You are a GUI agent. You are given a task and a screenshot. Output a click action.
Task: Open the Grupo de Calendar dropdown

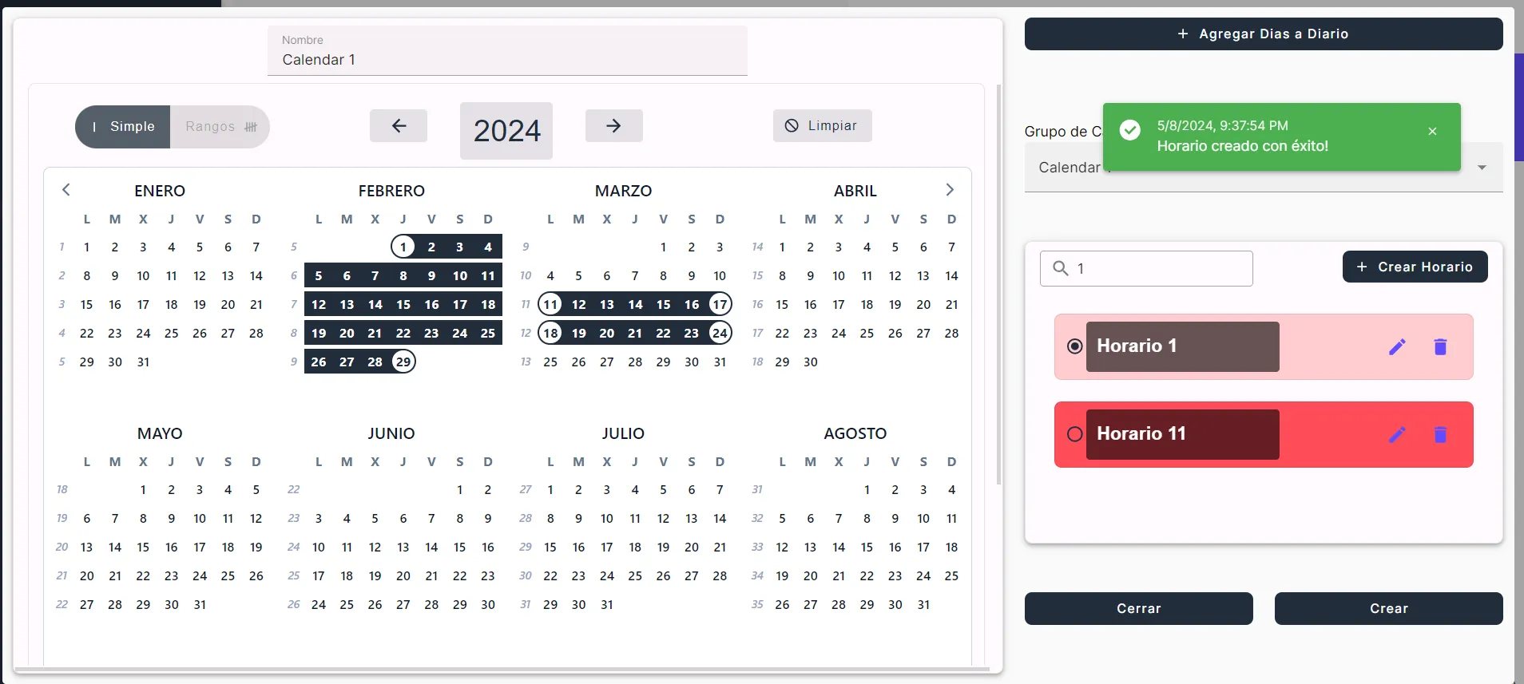tap(1481, 168)
